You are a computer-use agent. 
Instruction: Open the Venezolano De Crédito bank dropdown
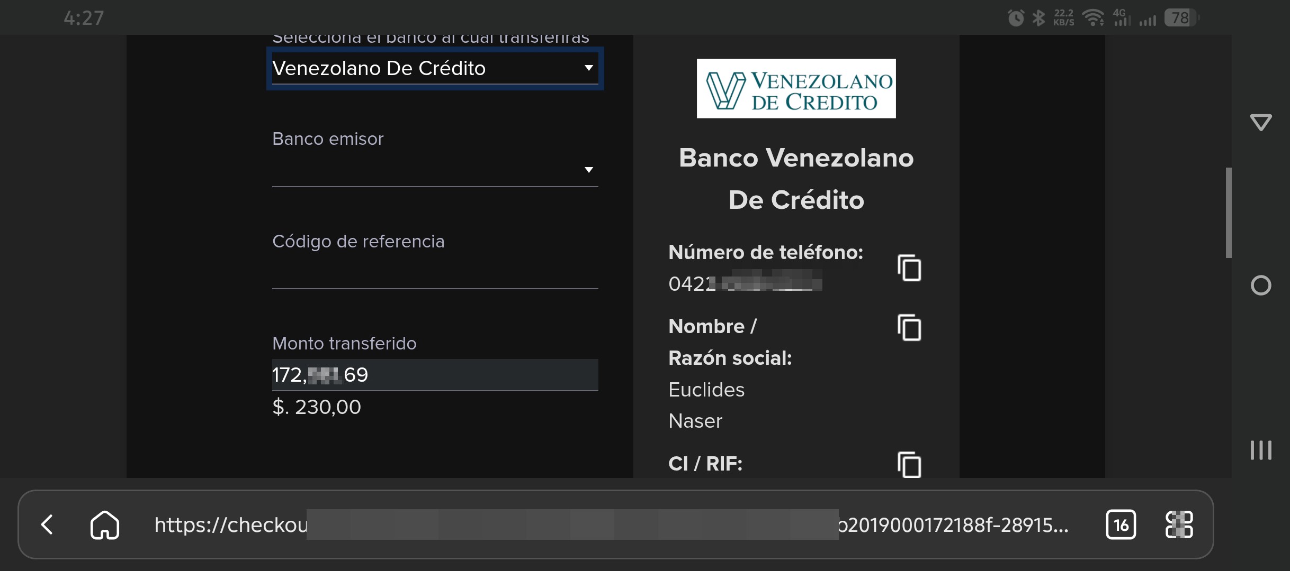click(x=435, y=68)
